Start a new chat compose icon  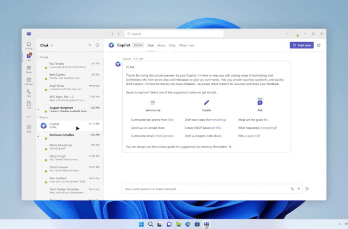coord(97,45)
